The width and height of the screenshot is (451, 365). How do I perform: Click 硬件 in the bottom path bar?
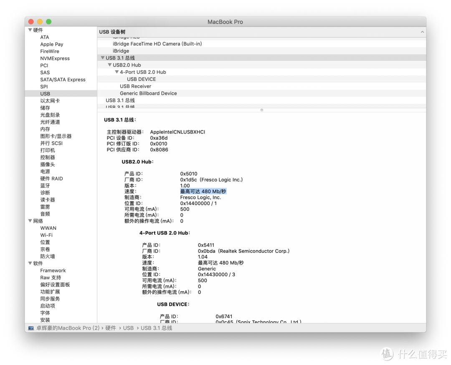tap(110, 328)
